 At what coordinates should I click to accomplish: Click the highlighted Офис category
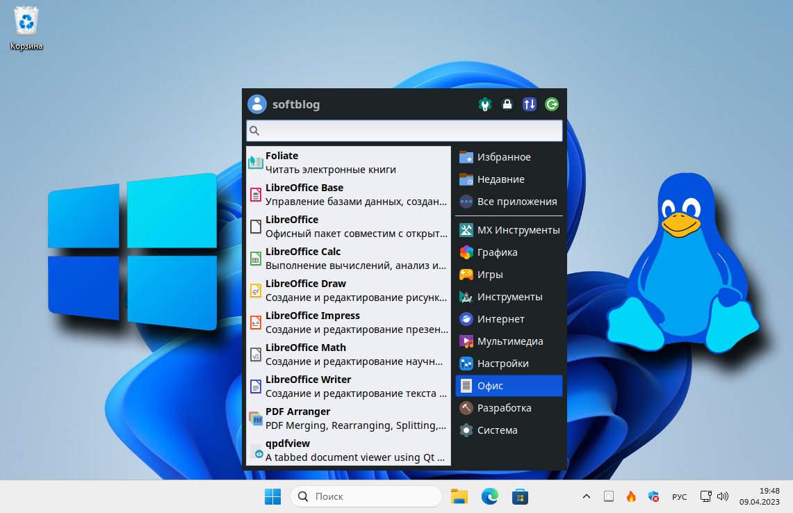click(509, 386)
